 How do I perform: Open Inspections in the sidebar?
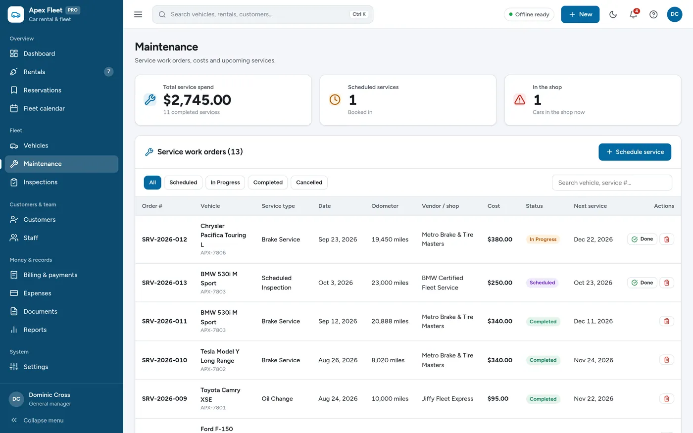(61, 182)
